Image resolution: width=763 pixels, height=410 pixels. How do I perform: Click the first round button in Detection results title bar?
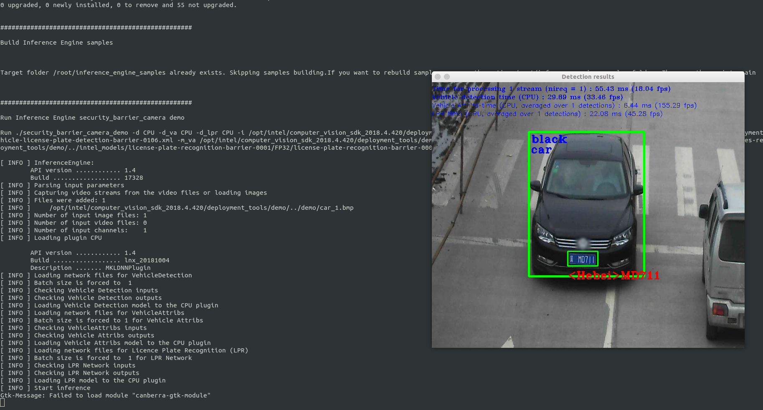[438, 77]
